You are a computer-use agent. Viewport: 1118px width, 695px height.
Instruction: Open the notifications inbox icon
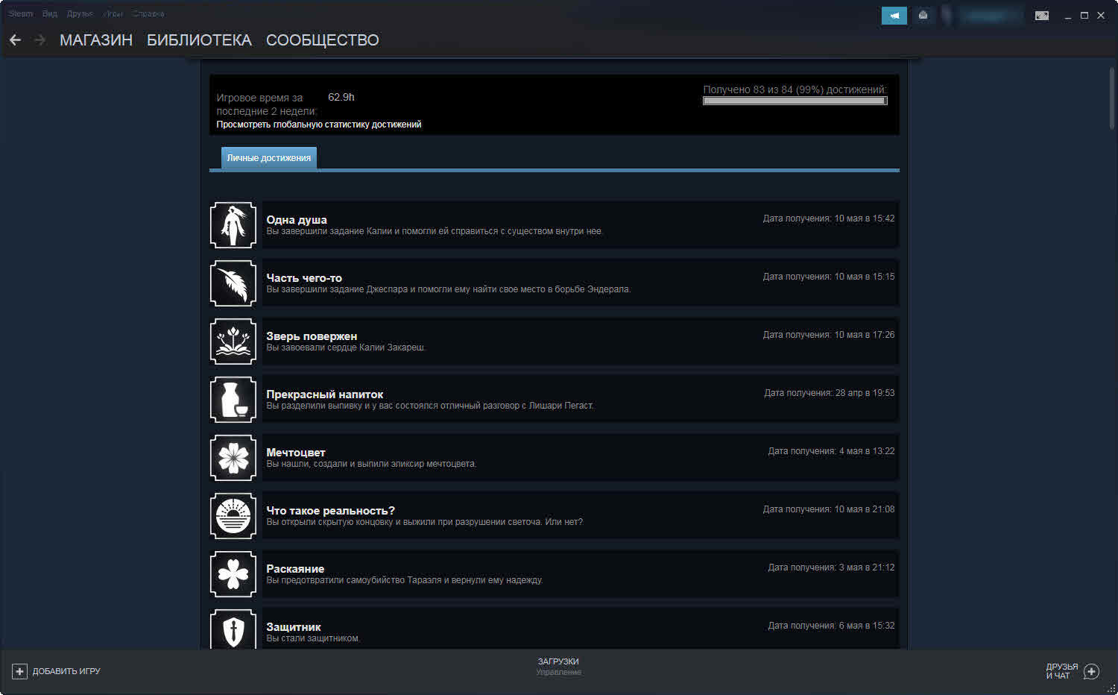click(x=923, y=16)
